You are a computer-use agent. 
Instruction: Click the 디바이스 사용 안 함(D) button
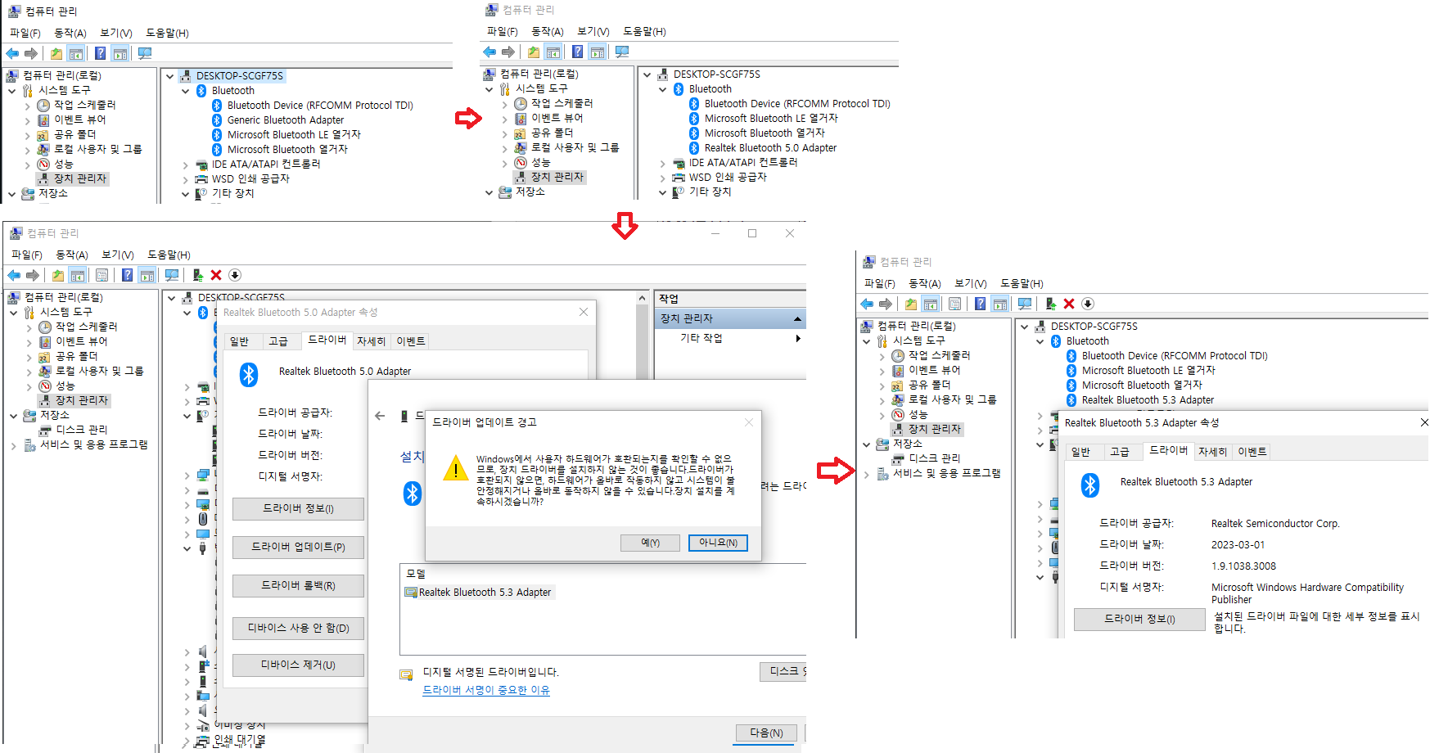coord(298,628)
